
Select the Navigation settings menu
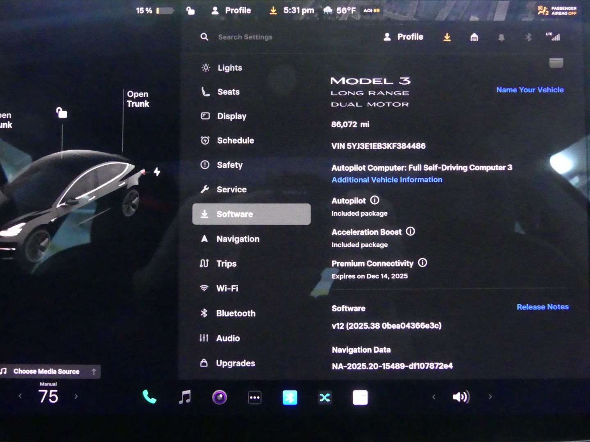pyautogui.click(x=238, y=239)
